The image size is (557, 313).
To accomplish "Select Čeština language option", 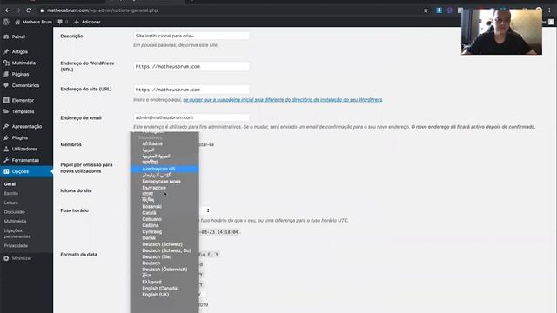I will click(151, 225).
